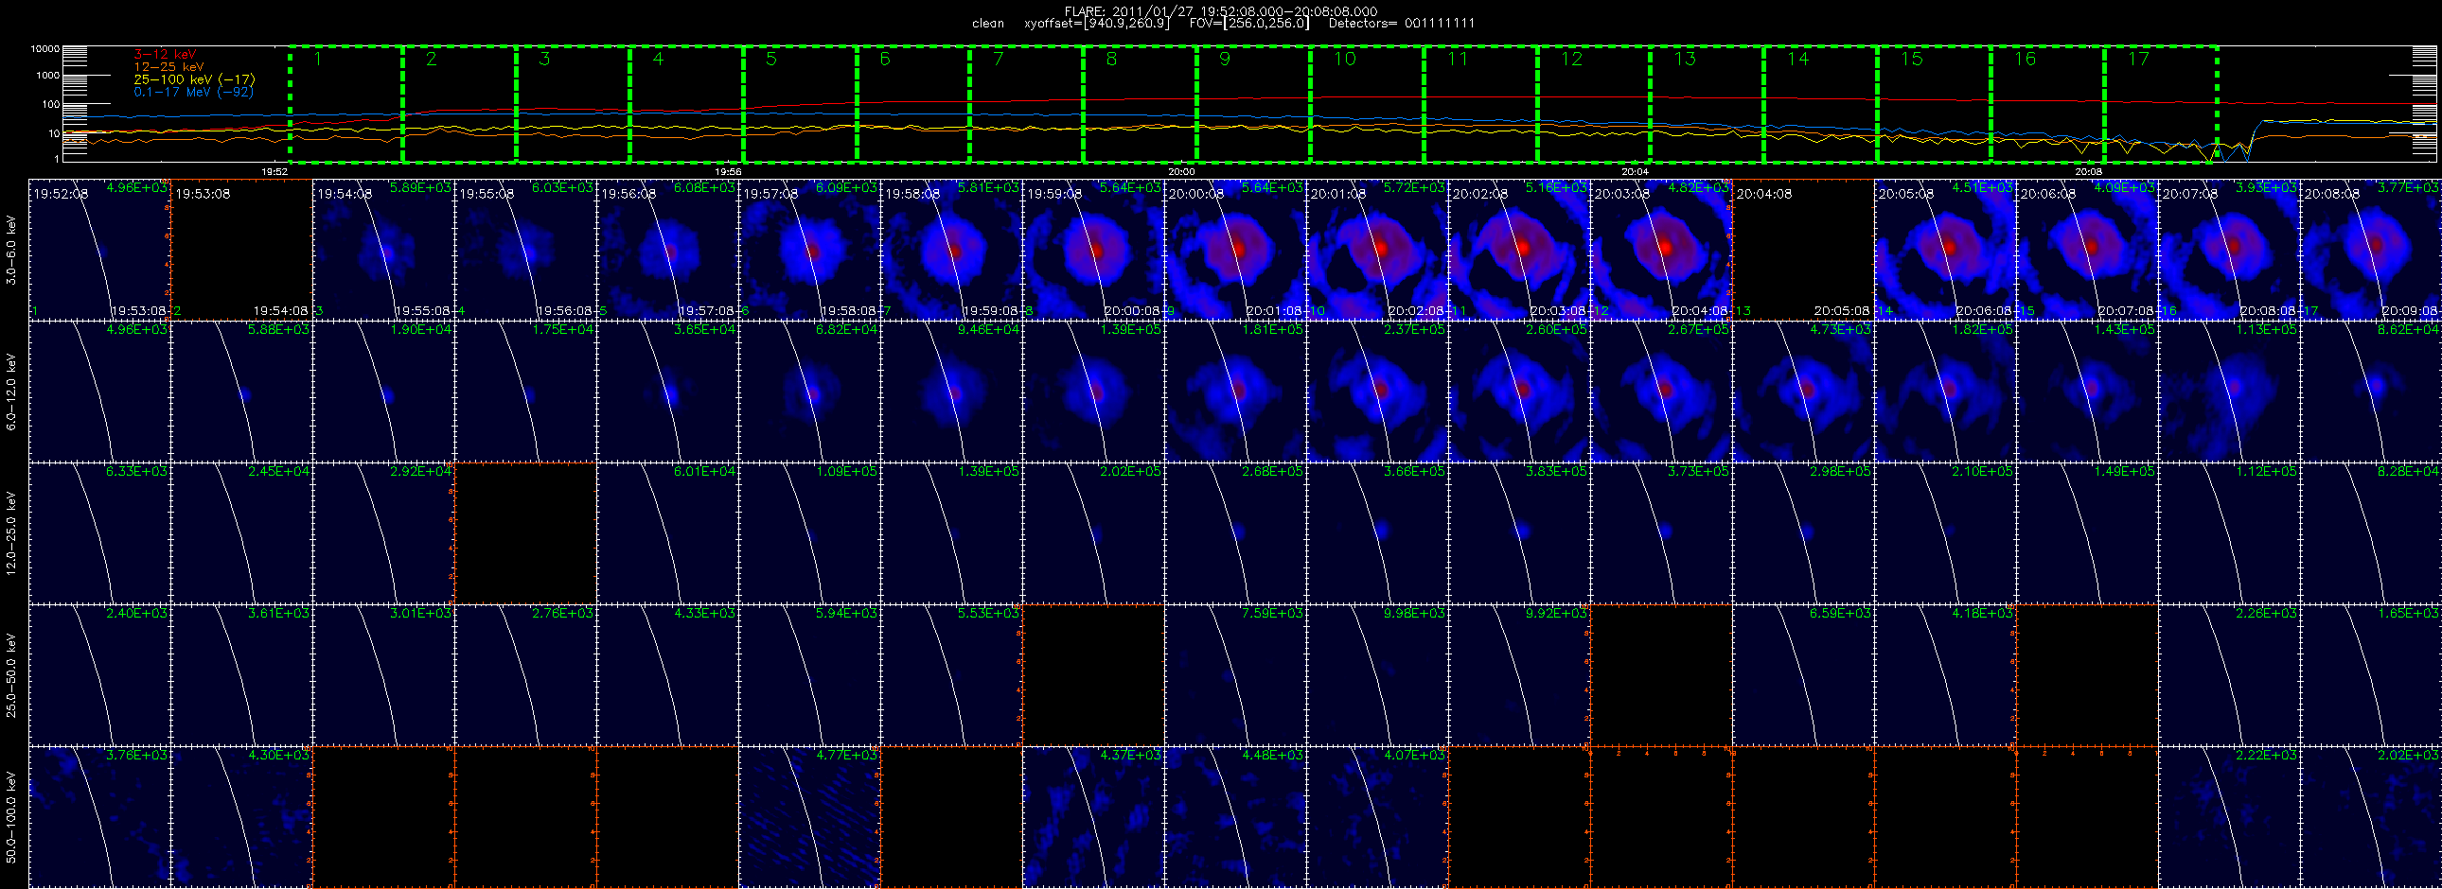The height and width of the screenshot is (889, 2442).
Task: Click the '3.66E+05' value in 12-25 keV row
Action: point(1414,472)
